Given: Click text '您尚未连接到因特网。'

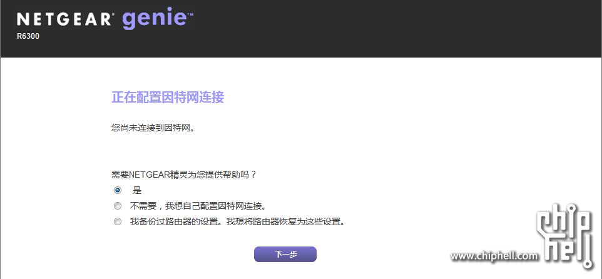Looking at the screenshot, I should [x=153, y=128].
